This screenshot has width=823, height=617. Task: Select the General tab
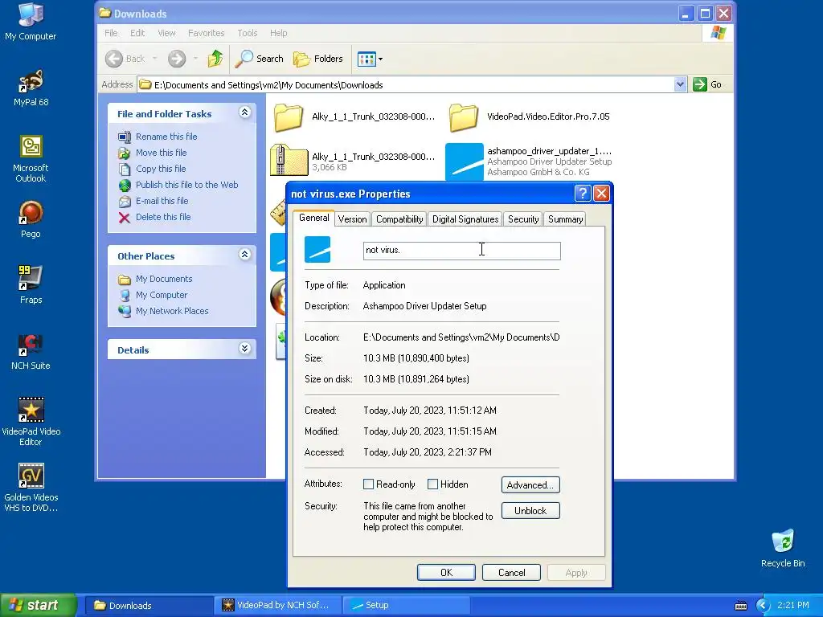(x=314, y=218)
